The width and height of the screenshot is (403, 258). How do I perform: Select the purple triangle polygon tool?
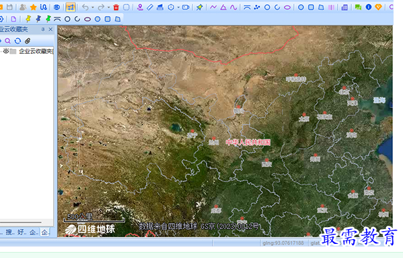[x=223, y=7]
